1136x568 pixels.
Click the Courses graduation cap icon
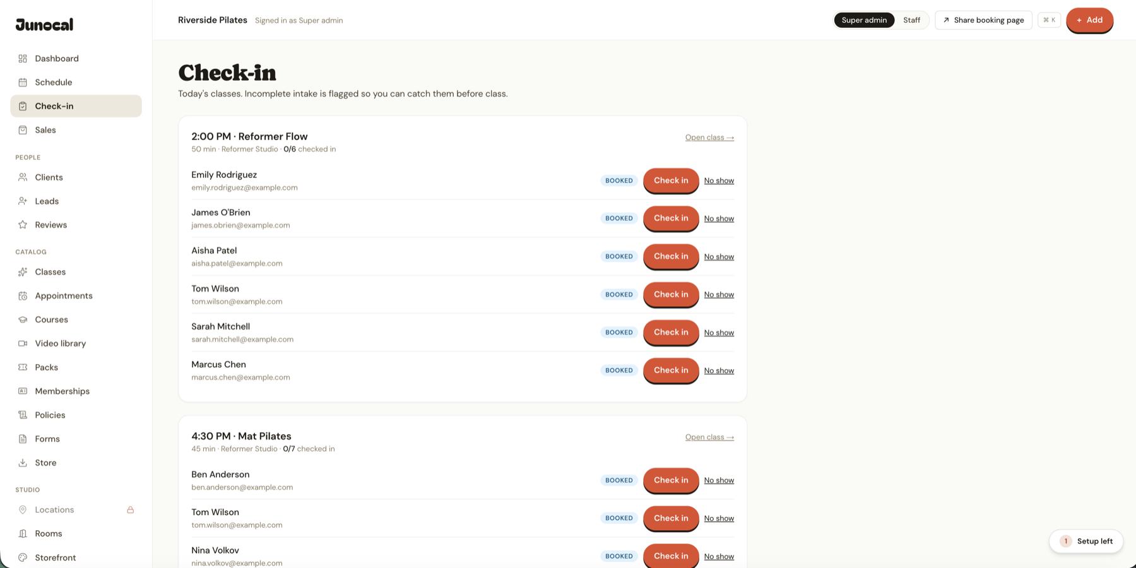[x=23, y=320]
